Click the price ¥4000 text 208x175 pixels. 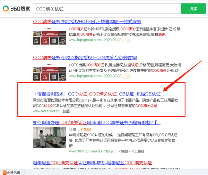(x=86, y=129)
